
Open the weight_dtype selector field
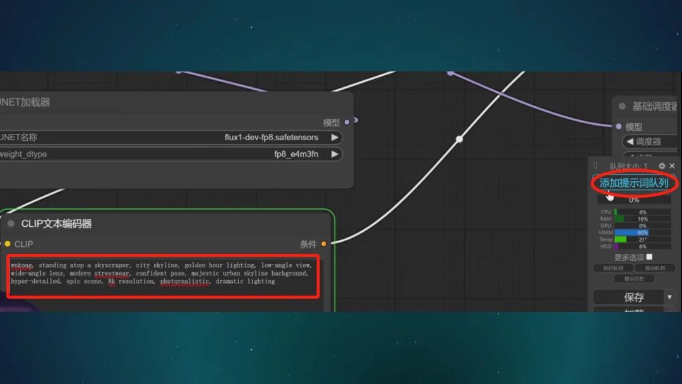(x=170, y=154)
